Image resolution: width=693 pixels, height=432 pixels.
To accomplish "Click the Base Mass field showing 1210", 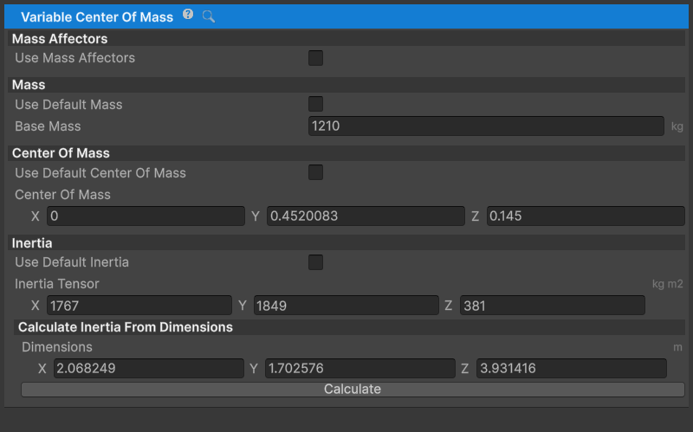I will (x=486, y=126).
